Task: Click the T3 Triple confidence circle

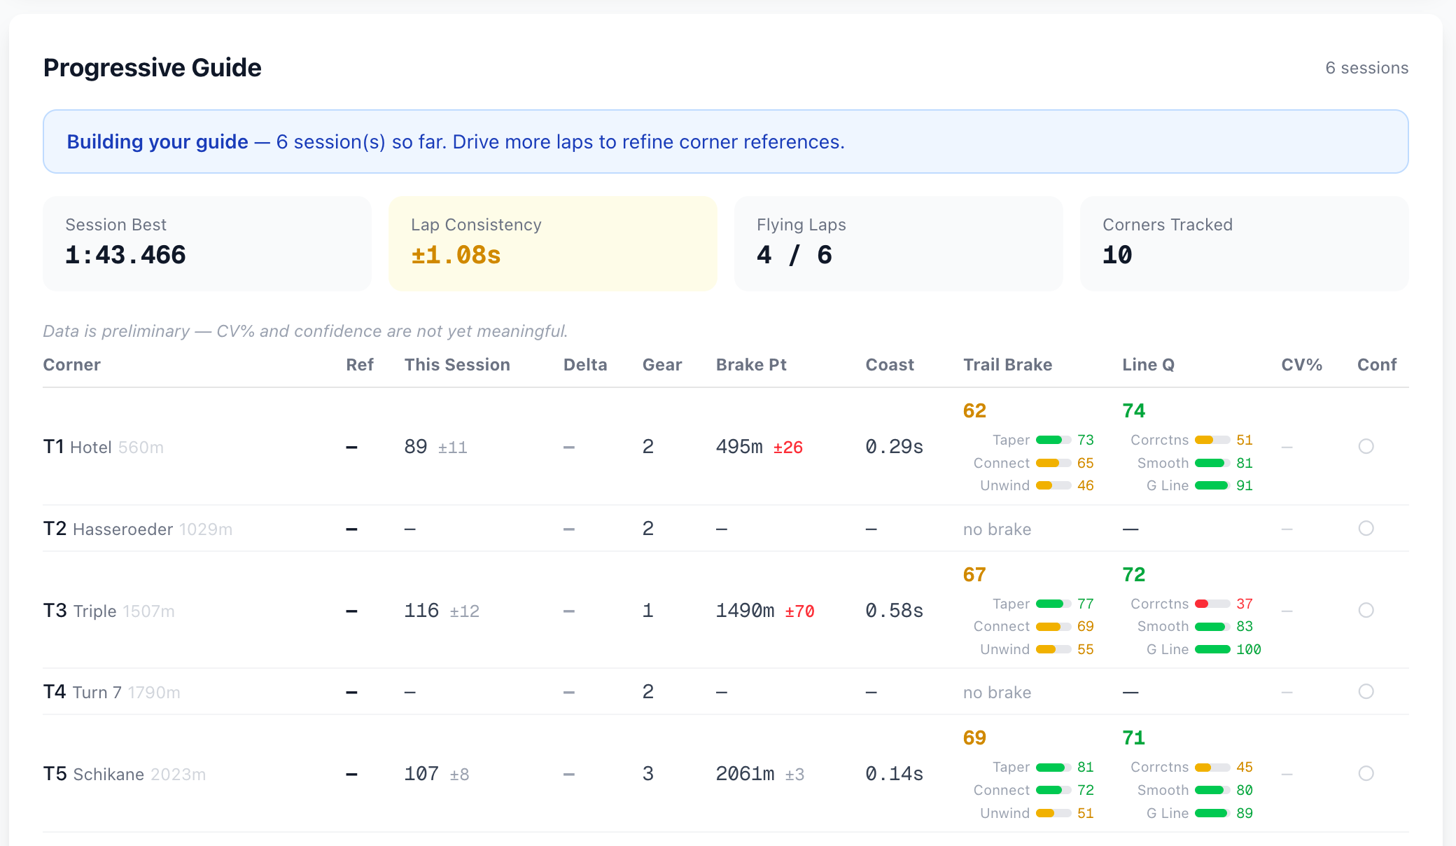Action: (x=1366, y=610)
